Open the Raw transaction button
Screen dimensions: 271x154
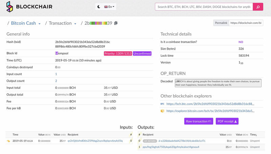[199, 121]
